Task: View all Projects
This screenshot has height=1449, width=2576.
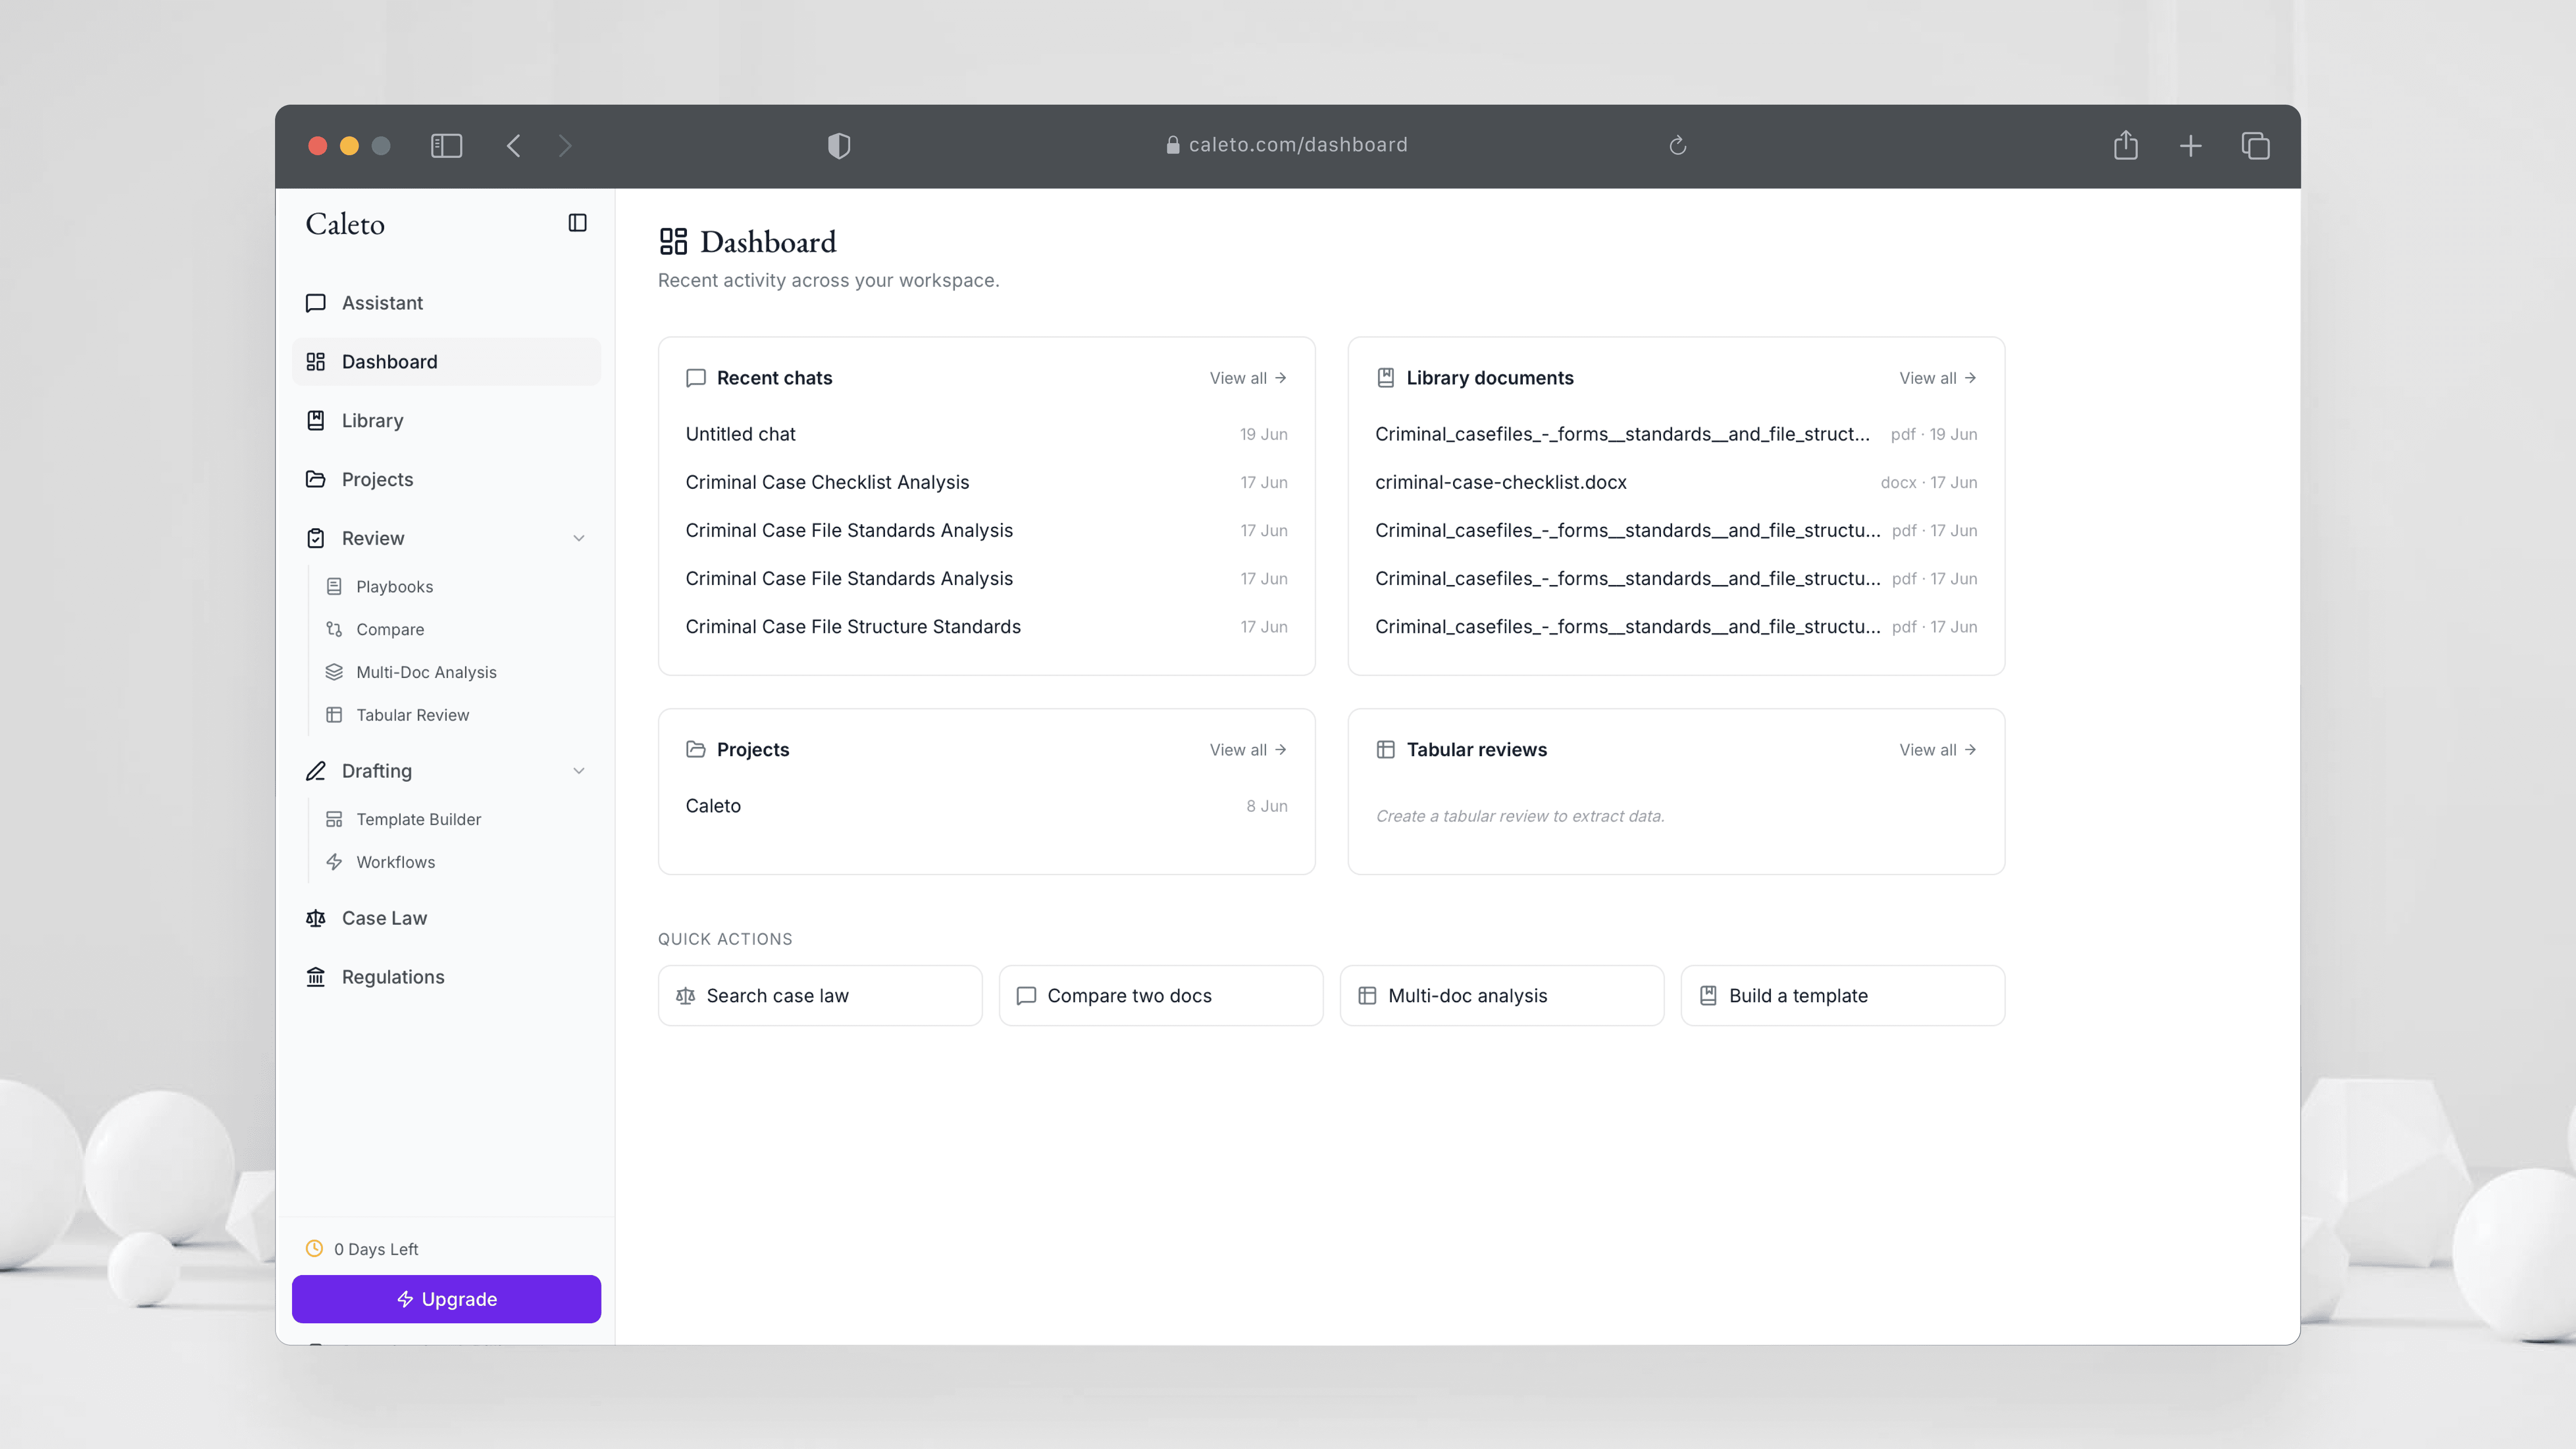Action: 1248,750
